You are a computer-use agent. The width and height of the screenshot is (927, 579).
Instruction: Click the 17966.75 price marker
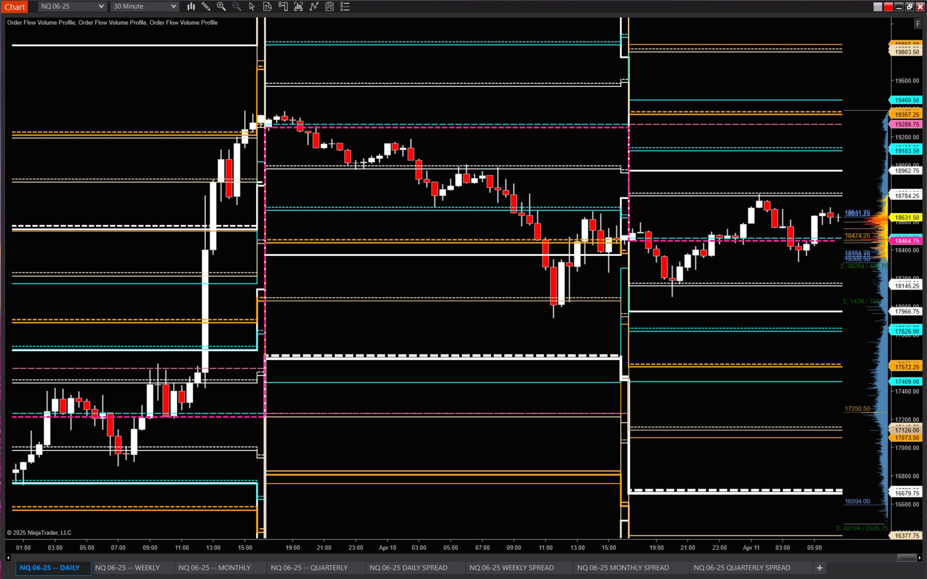point(907,312)
